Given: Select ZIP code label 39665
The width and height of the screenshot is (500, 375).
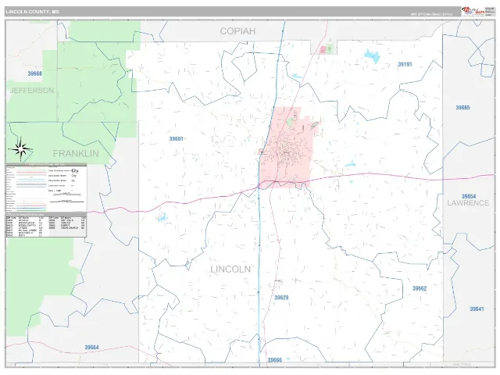Looking at the screenshot, I should (462, 108).
